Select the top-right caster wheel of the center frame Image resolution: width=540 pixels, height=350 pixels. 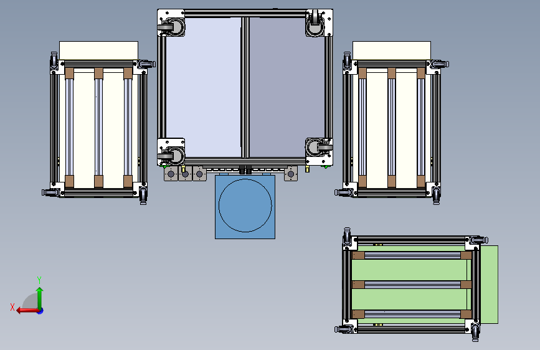click(315, 23)
